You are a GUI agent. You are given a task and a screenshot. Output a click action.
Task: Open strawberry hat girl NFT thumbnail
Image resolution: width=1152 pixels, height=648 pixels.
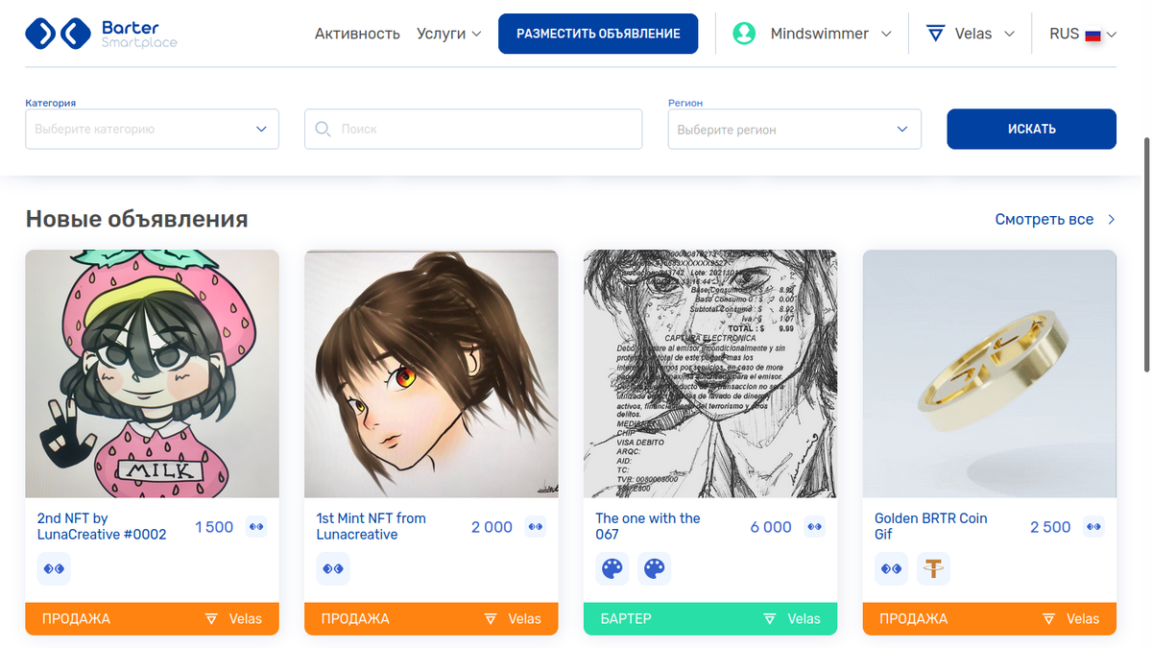[152, 373]
